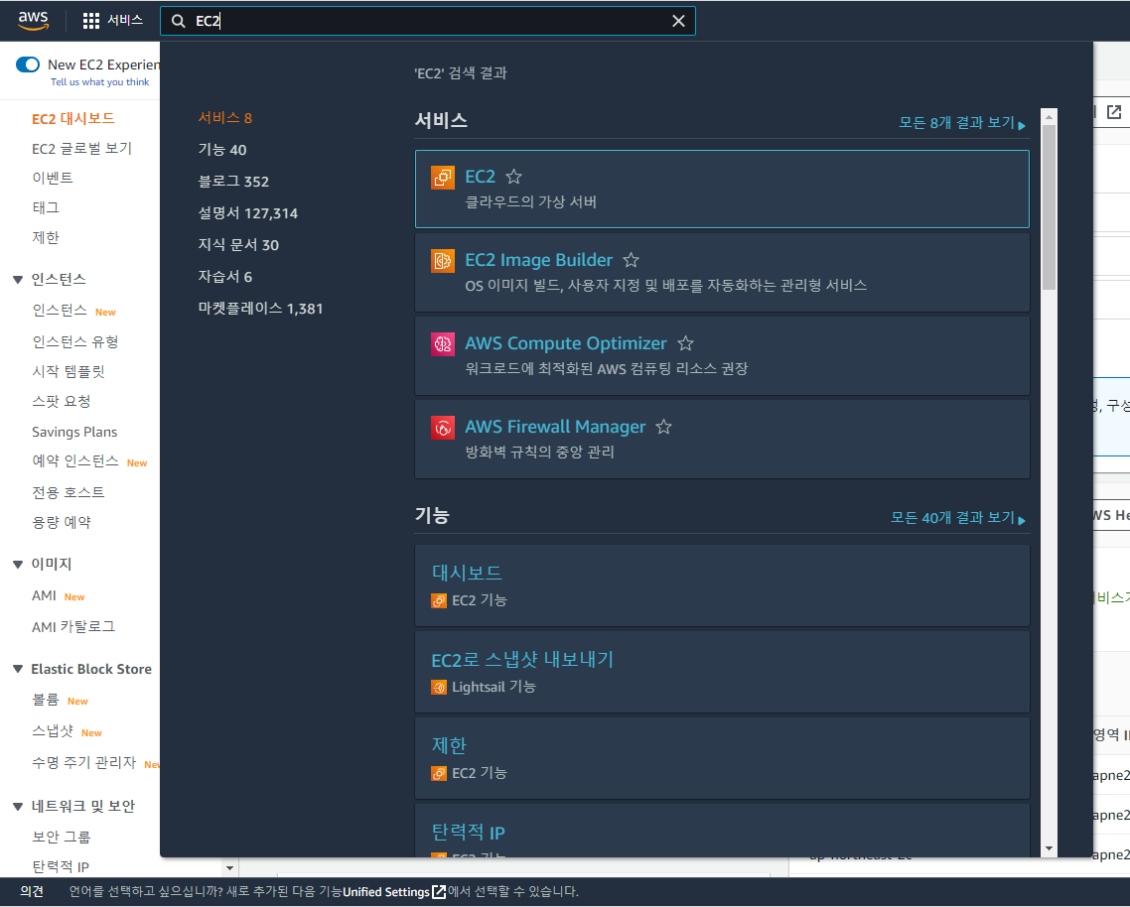Screen dimensions: 1130x907
Task: View all 8 service results link
Action: coord(962,123)
